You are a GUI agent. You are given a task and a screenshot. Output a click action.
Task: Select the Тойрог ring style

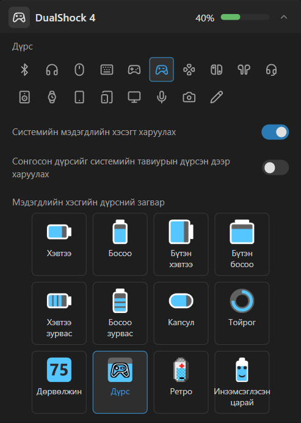click(242, 313)
